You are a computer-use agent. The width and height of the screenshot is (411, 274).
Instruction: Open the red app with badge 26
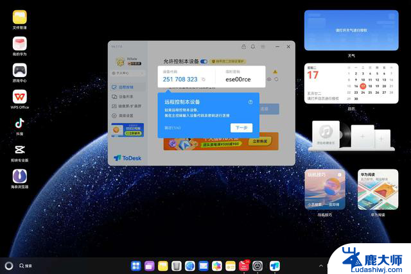[244, 266]
